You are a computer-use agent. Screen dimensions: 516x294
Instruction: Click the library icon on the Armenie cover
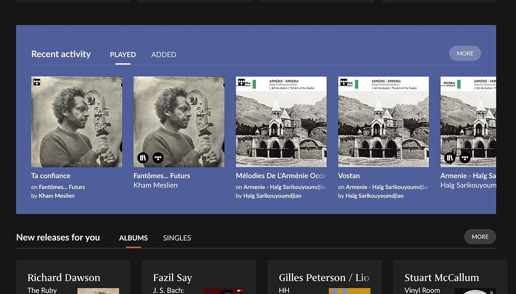click(x=450, y=158)
